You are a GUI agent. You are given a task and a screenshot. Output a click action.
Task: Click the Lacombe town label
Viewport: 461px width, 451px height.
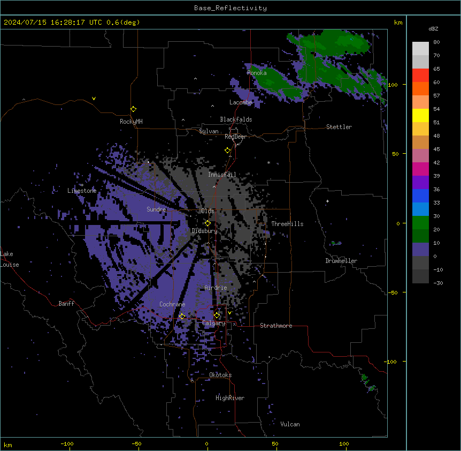click(241, 102)
